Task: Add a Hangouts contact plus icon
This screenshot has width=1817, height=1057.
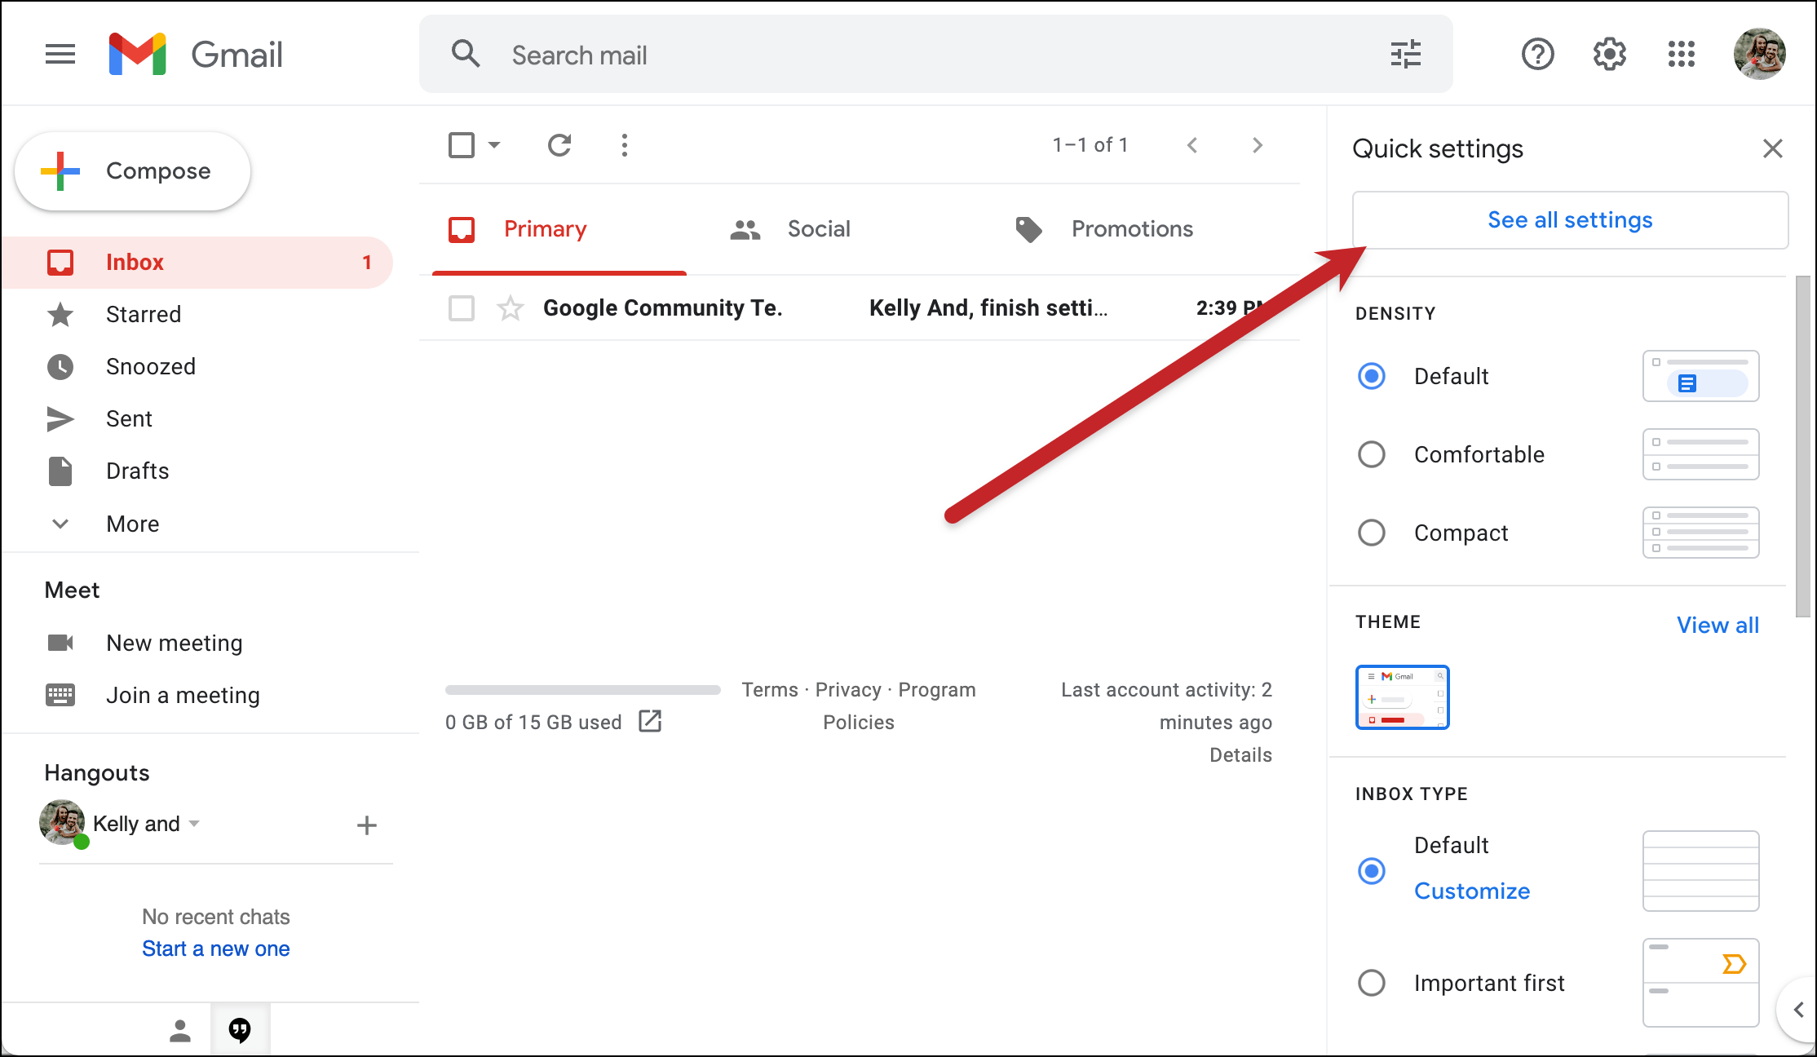Action: 367,825
